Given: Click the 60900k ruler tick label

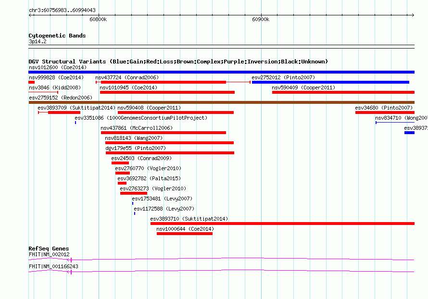Looking at the screenshot, I should 261,19.
